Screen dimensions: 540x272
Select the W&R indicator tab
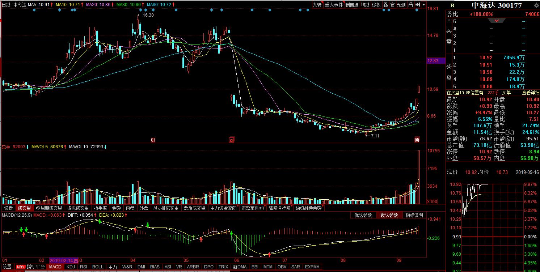click(127, 267)
